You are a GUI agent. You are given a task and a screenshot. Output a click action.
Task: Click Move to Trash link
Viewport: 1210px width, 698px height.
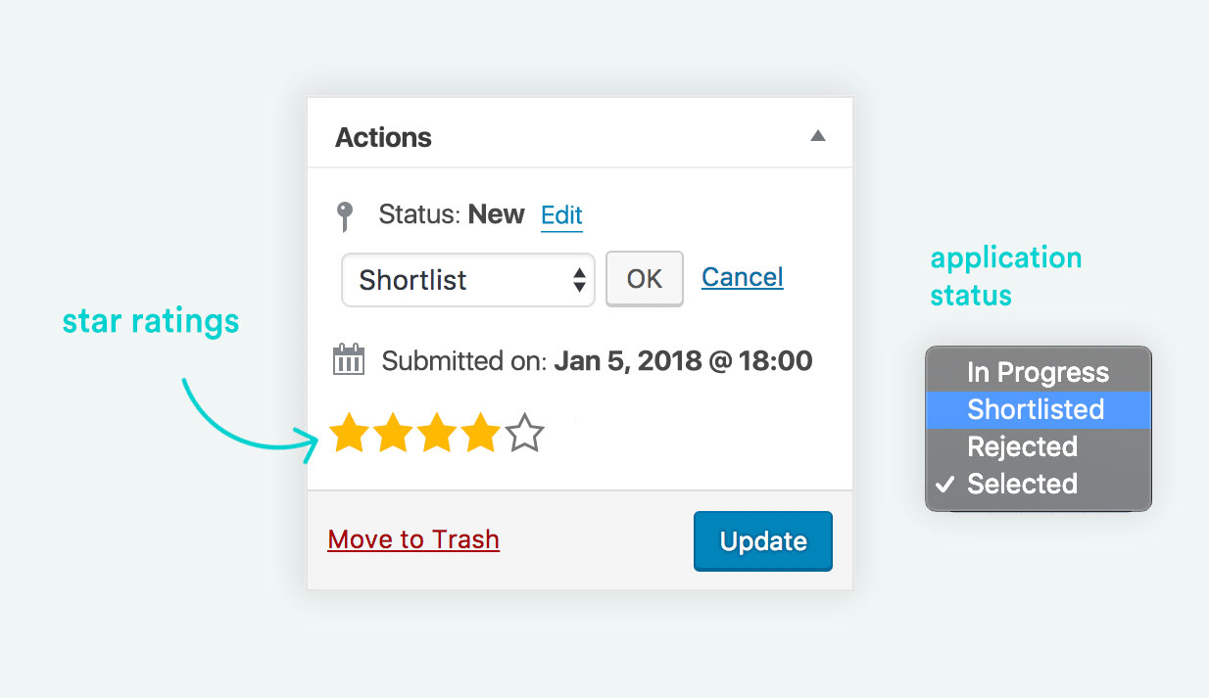coord(413,539)
